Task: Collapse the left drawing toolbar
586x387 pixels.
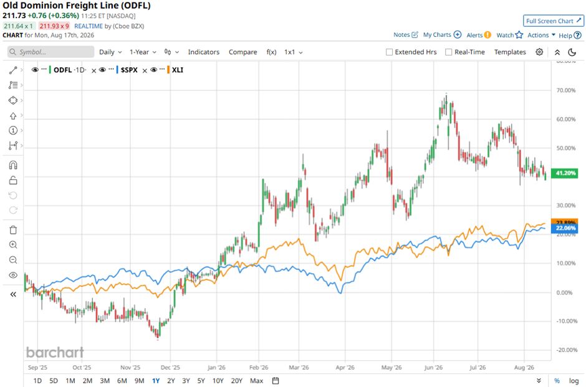Action: [x=13, y=294]
